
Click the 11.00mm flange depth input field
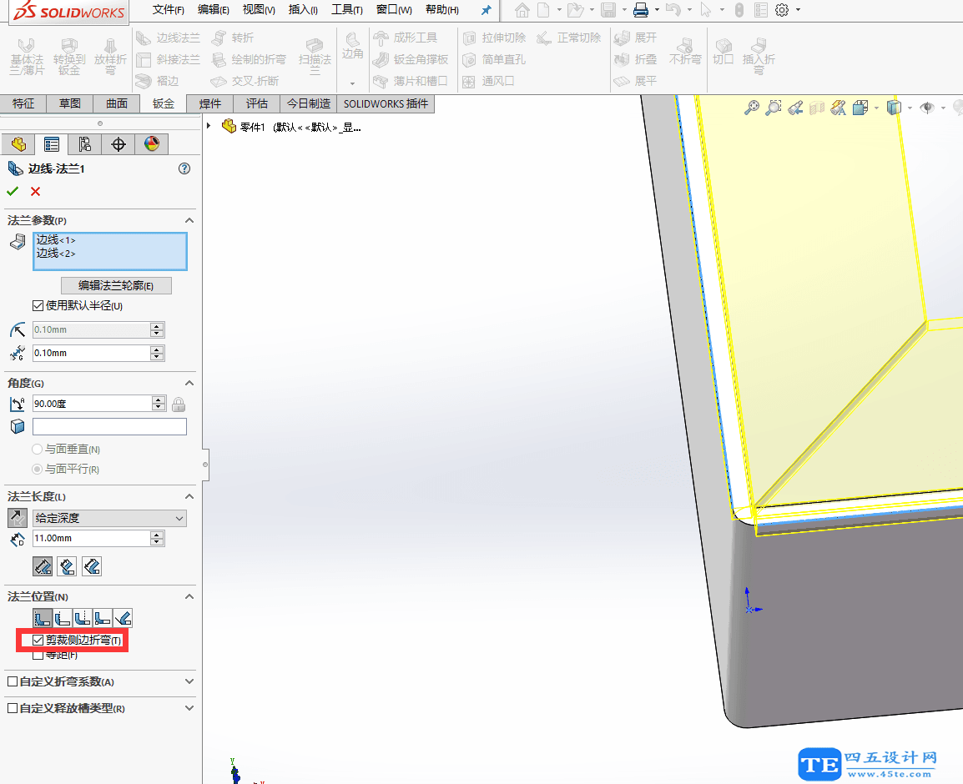92,539
